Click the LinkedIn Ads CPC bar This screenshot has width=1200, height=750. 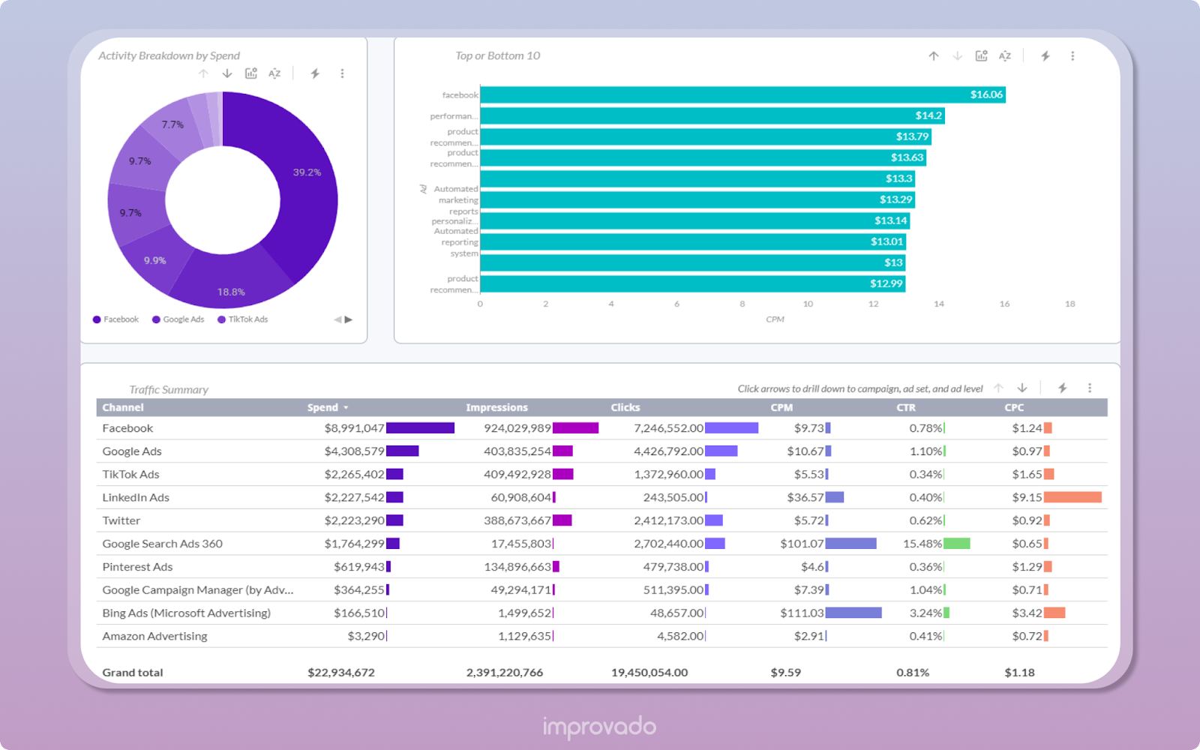[1072, 496]
